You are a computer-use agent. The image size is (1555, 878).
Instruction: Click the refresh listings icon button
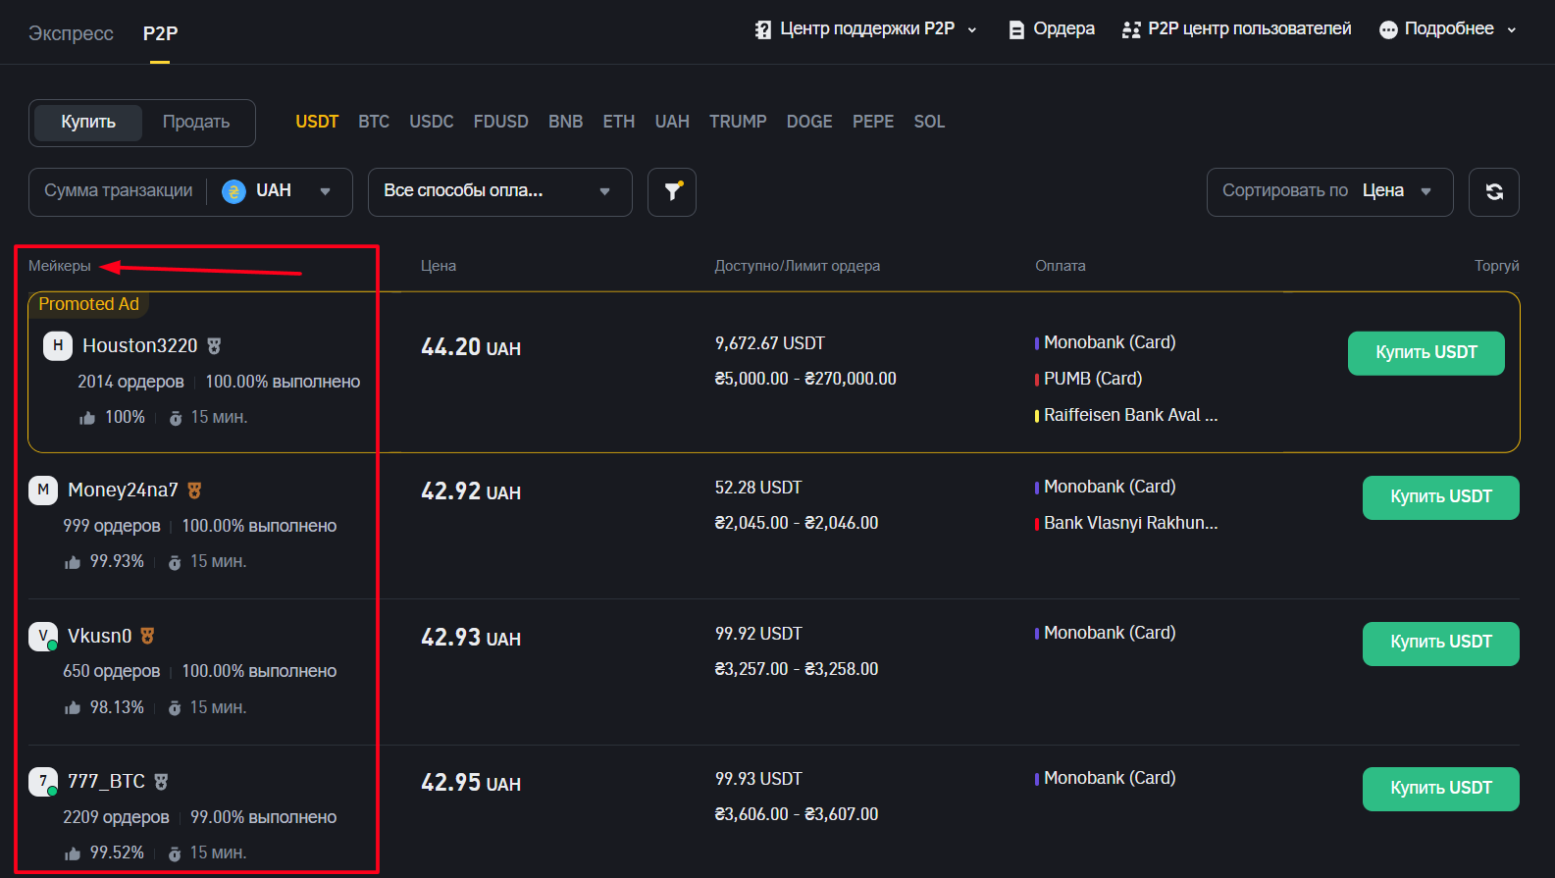1493,191
